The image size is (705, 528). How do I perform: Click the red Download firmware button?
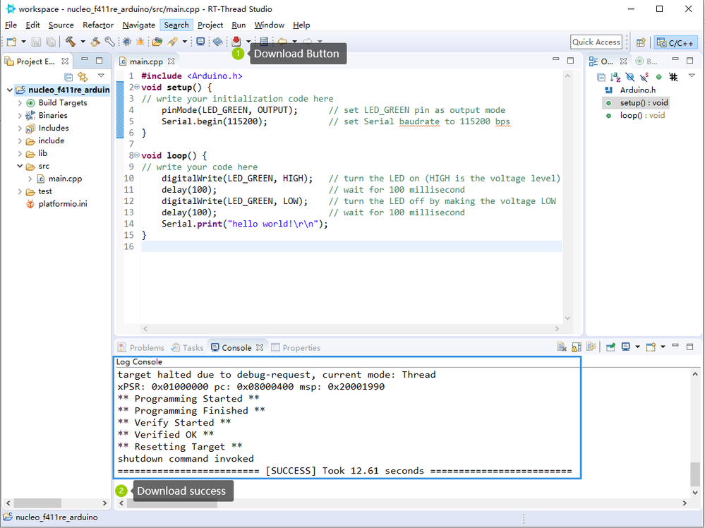(236, 42)
